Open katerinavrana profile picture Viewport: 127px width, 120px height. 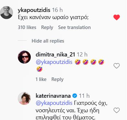coord(24,98)
